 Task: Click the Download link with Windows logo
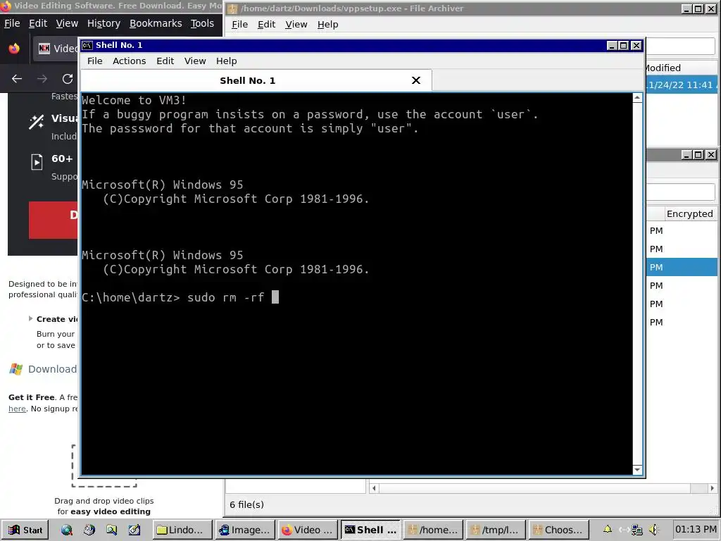click(x=52, y=369)
